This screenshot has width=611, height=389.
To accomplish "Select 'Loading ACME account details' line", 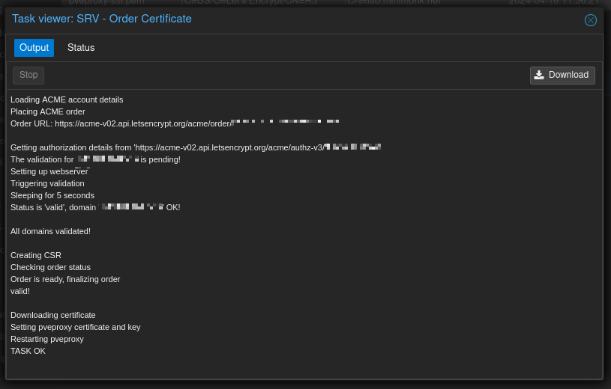I will [x=67, y=99].
